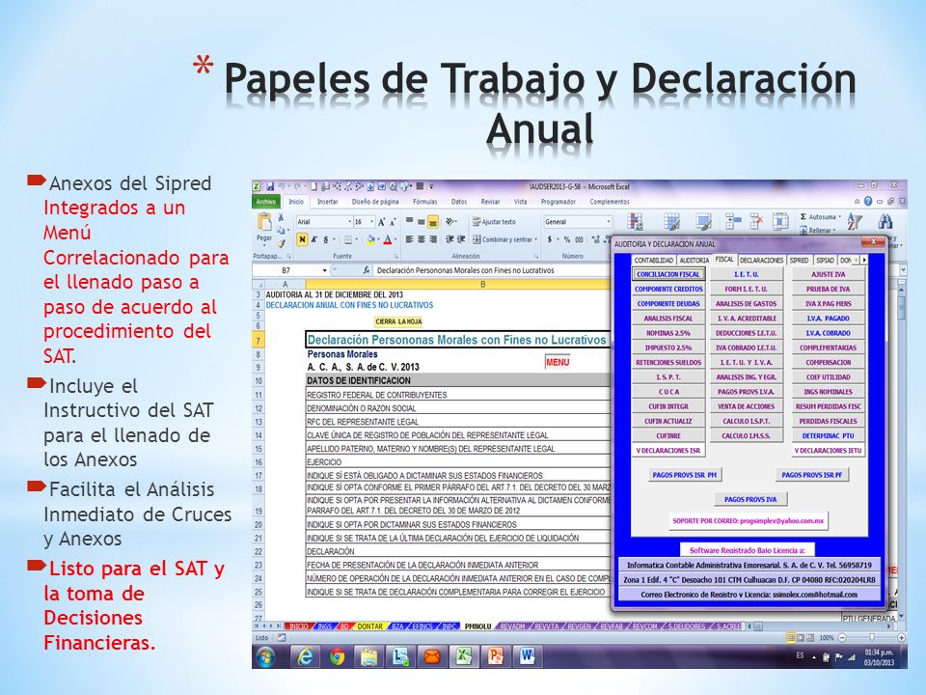Toggle bottom vertical alignment button
The height and width of the screenshot is (695, 926).
[433, 222]
